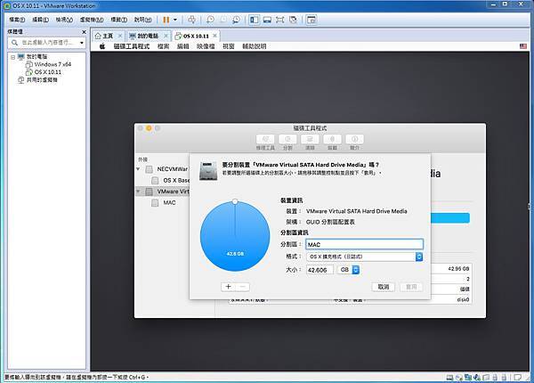Collapse the VMware Virt disk entry
Screen dimensions: 534x383
[x=138, y=191]
